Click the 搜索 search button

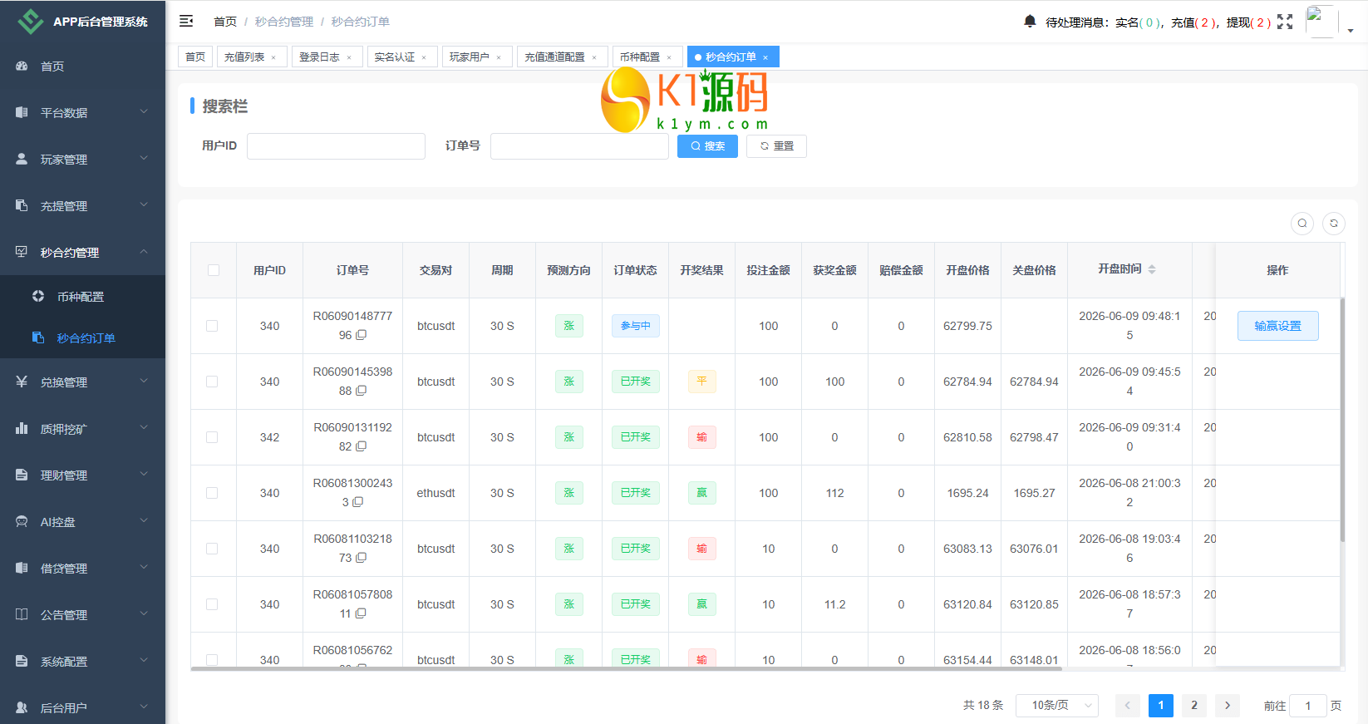tap(707, 146)
